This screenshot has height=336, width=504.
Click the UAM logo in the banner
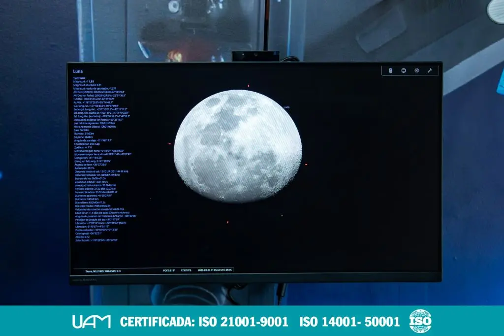pos(92,322)
